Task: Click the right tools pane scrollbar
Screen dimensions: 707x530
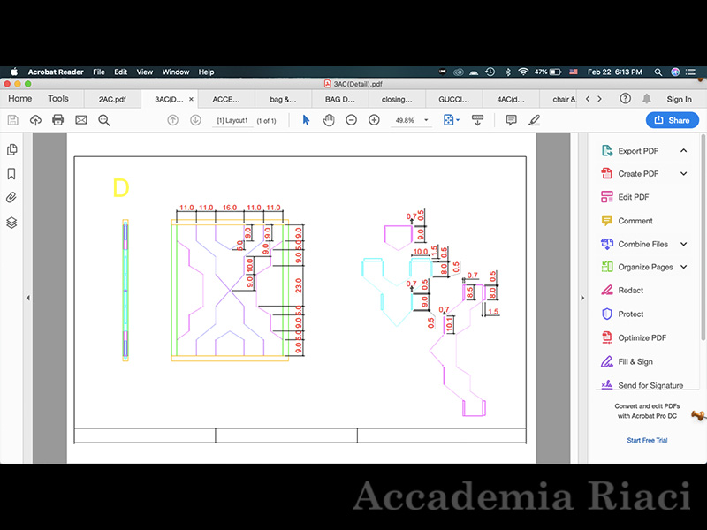Action: 703,238
